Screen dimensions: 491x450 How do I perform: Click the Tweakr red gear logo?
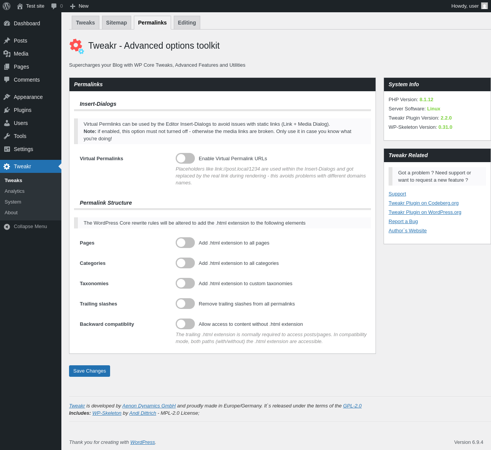pyautogui.click(x=76, y=46)
